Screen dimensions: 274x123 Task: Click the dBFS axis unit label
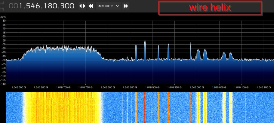3,17
